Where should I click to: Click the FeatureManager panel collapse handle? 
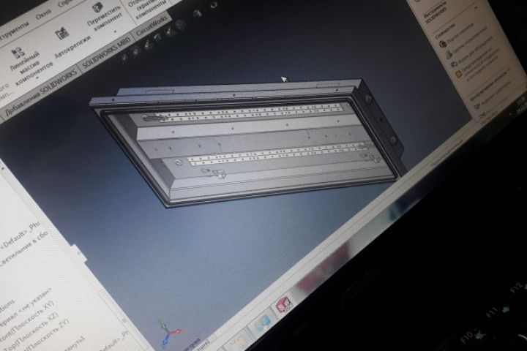(78, 252)
